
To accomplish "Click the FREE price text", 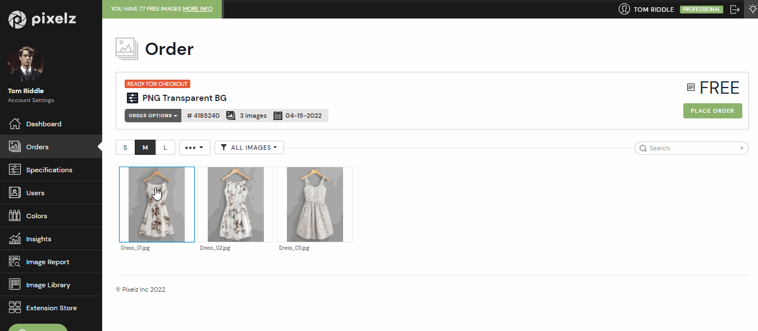I will pyautogui.click(x=720, y=88).
